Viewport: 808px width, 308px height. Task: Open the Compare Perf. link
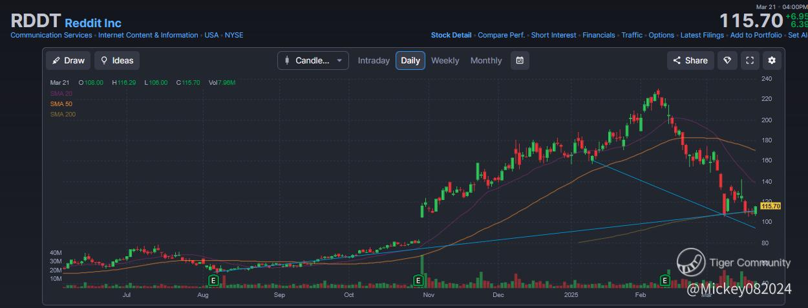click(x=502, y=35)
